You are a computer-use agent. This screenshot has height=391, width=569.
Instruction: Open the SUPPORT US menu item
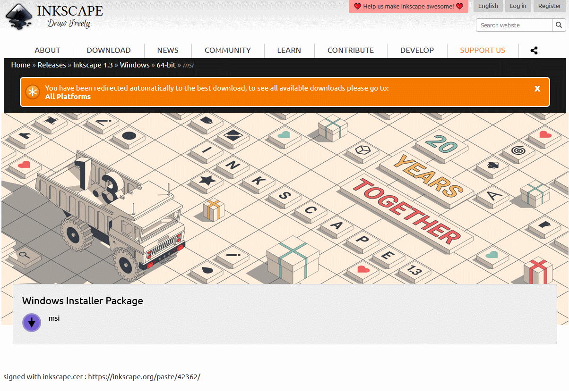tap(483, 50)
